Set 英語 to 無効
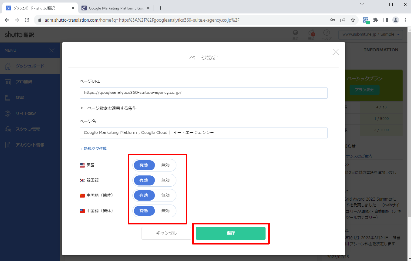 (165, 165)
